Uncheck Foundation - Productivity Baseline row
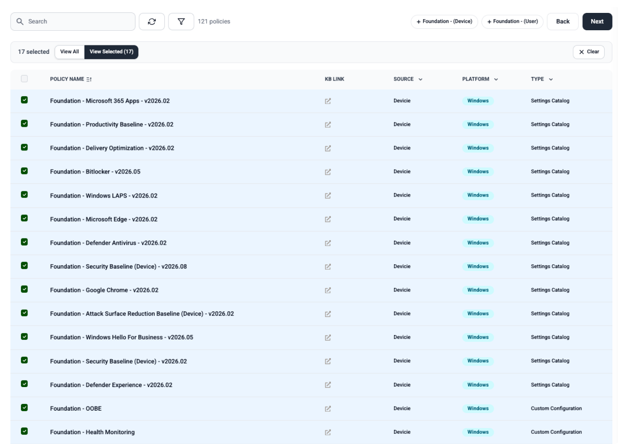This screenshot has width=622, height=444. click(24, 124)
